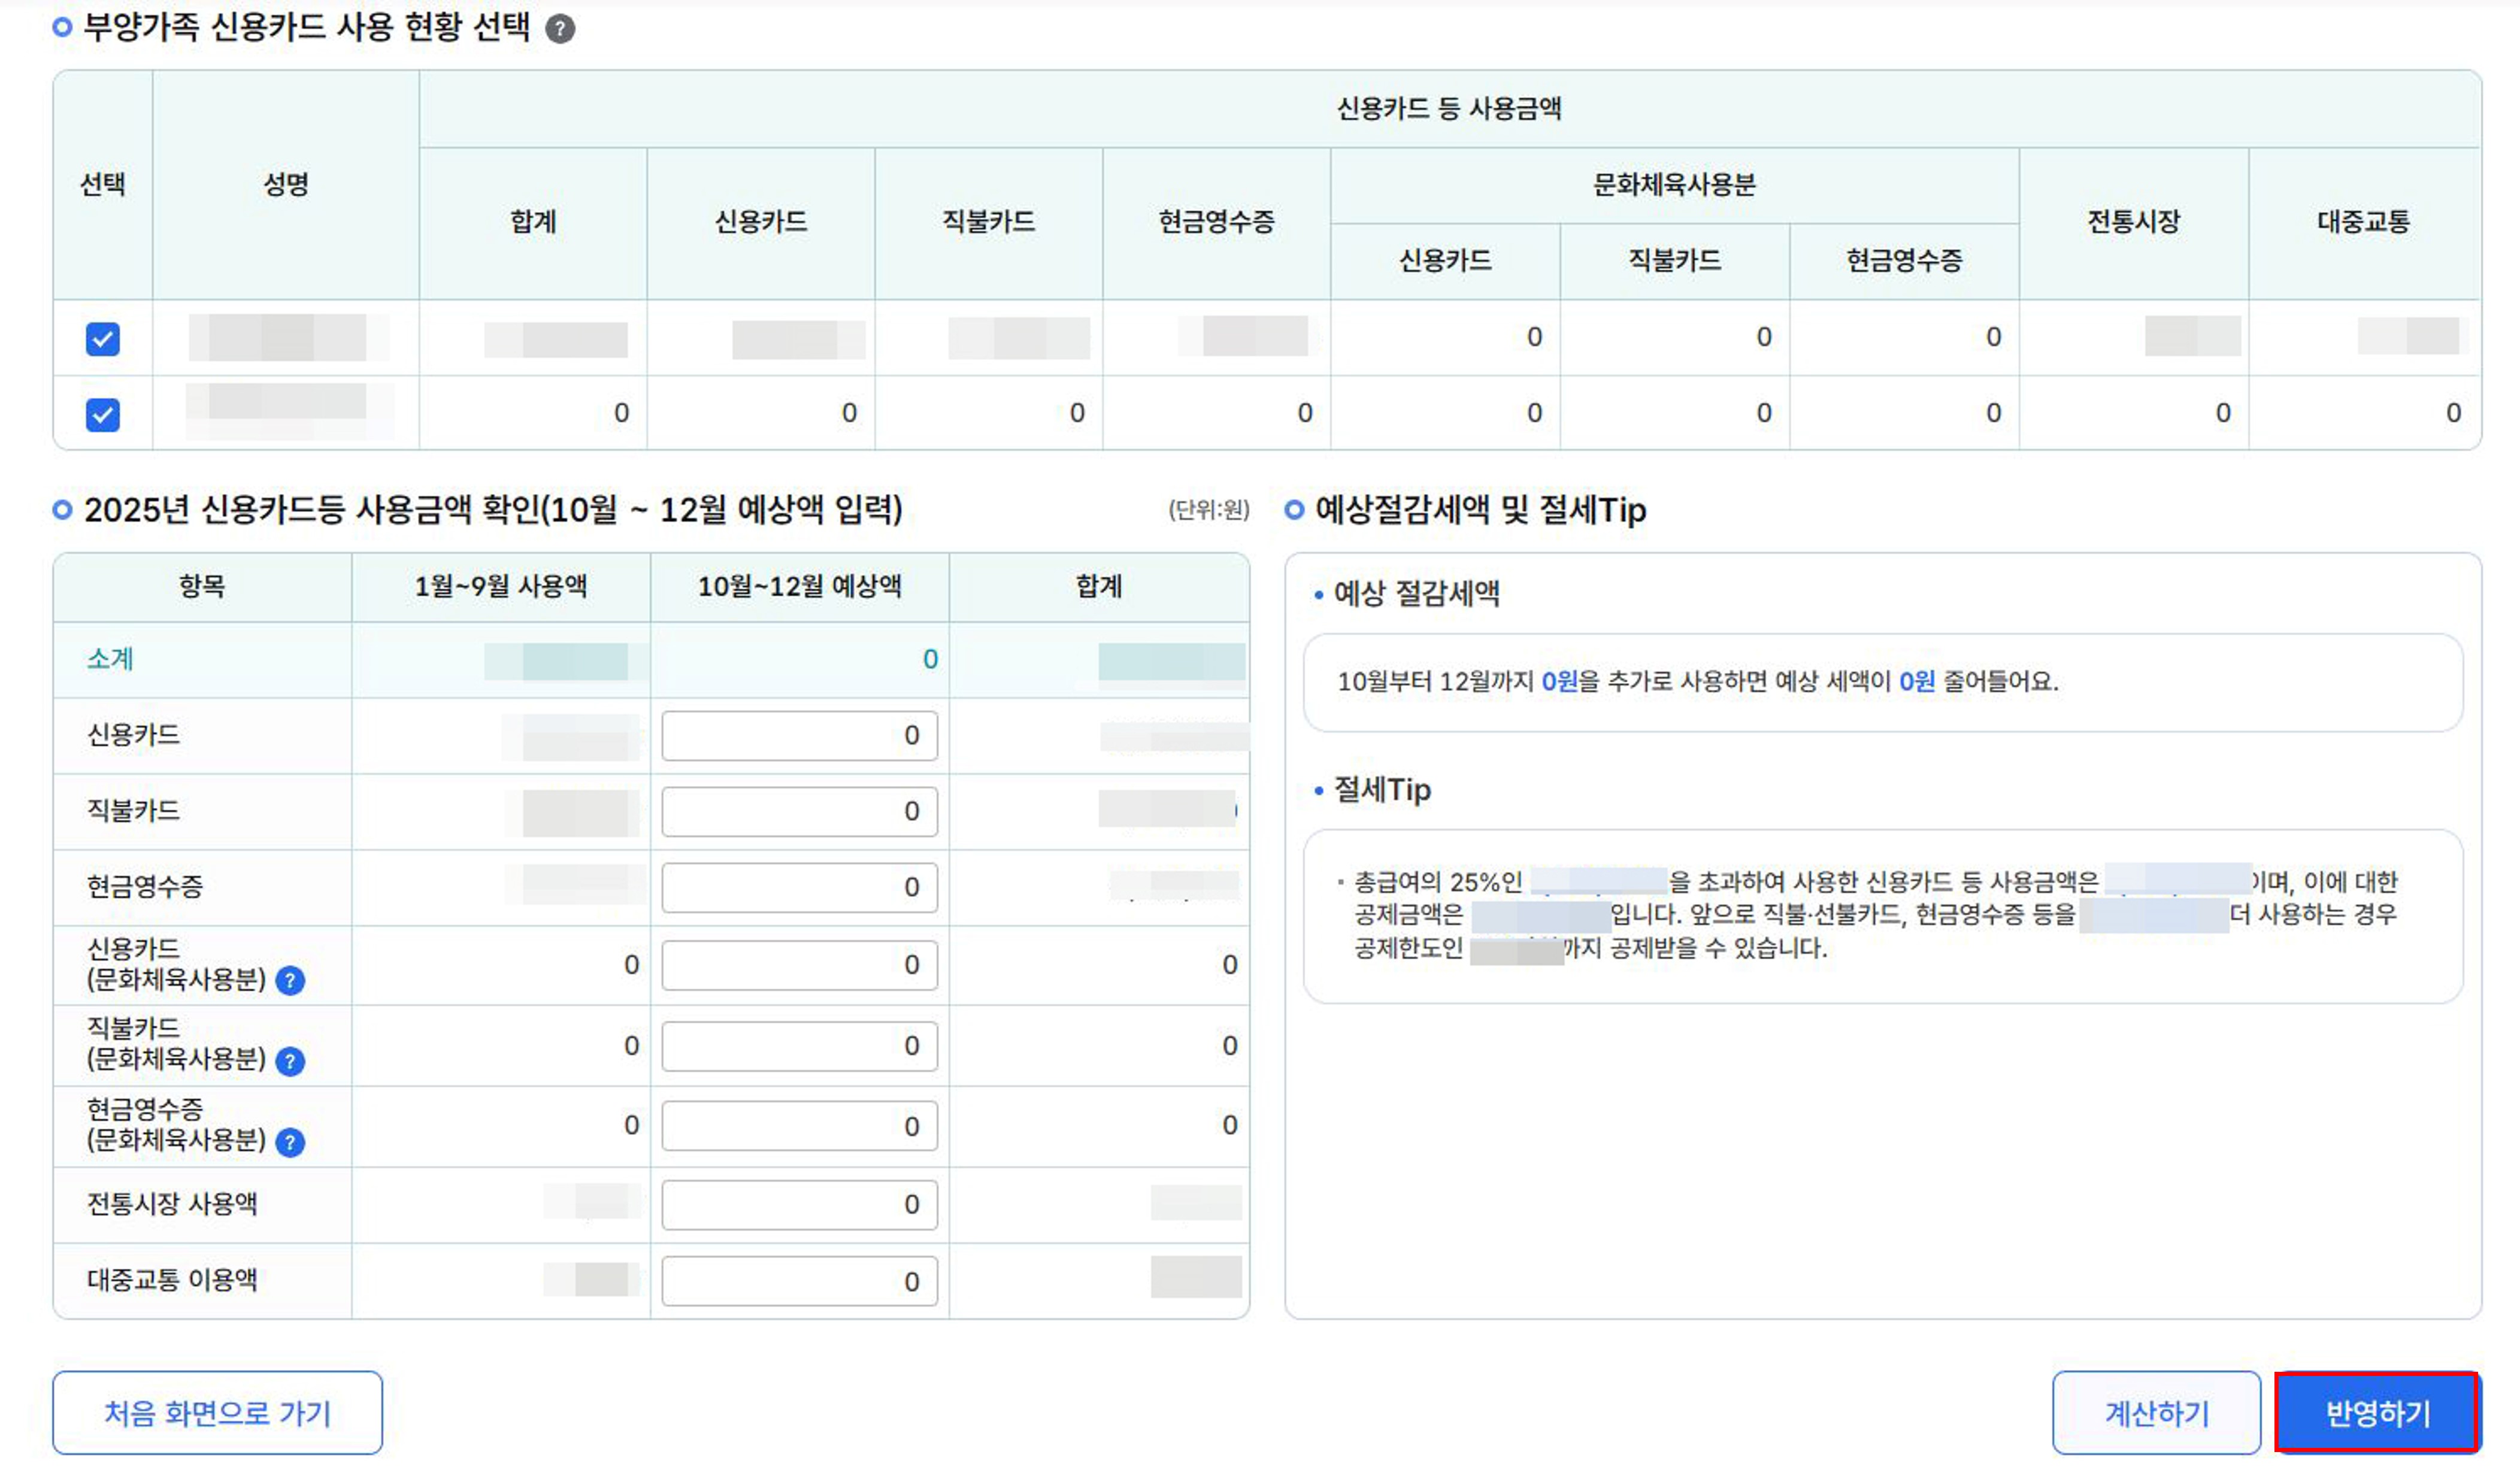Focus 현금영수증(문화체육사용분) 예상액 input
Image resolution: width=2520 pixels, height=1482 pixels.
[799, 1126]
